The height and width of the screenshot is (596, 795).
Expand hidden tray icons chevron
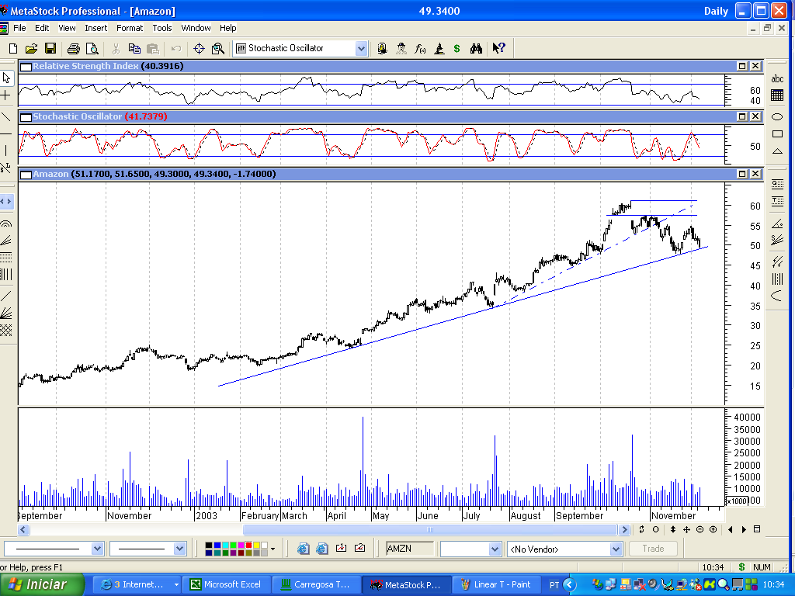(569, 585)
